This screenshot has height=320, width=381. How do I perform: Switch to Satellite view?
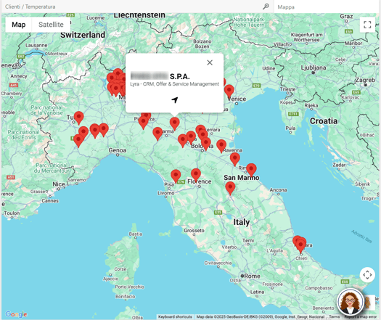click(x=51, y=25)
